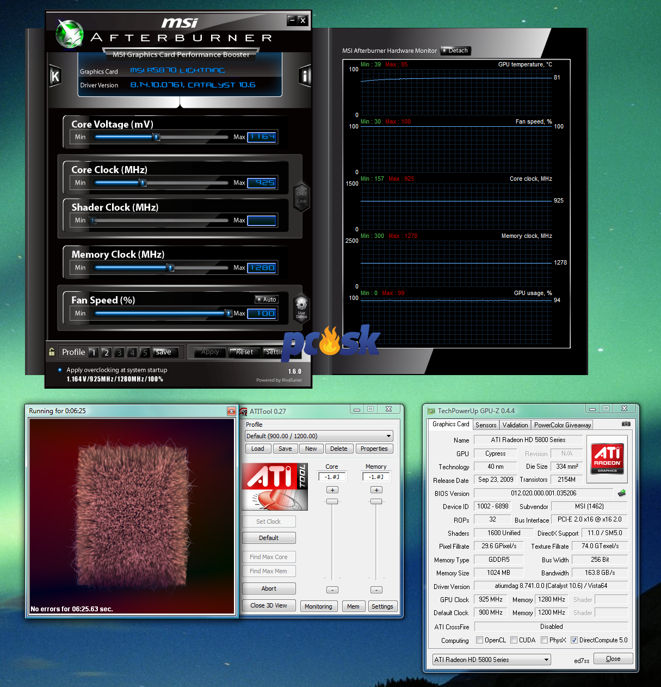Click the profile lock padlock icon
The height and width of the screenshot is (687, 661).
pyautogui.click(x=52, y=352)
